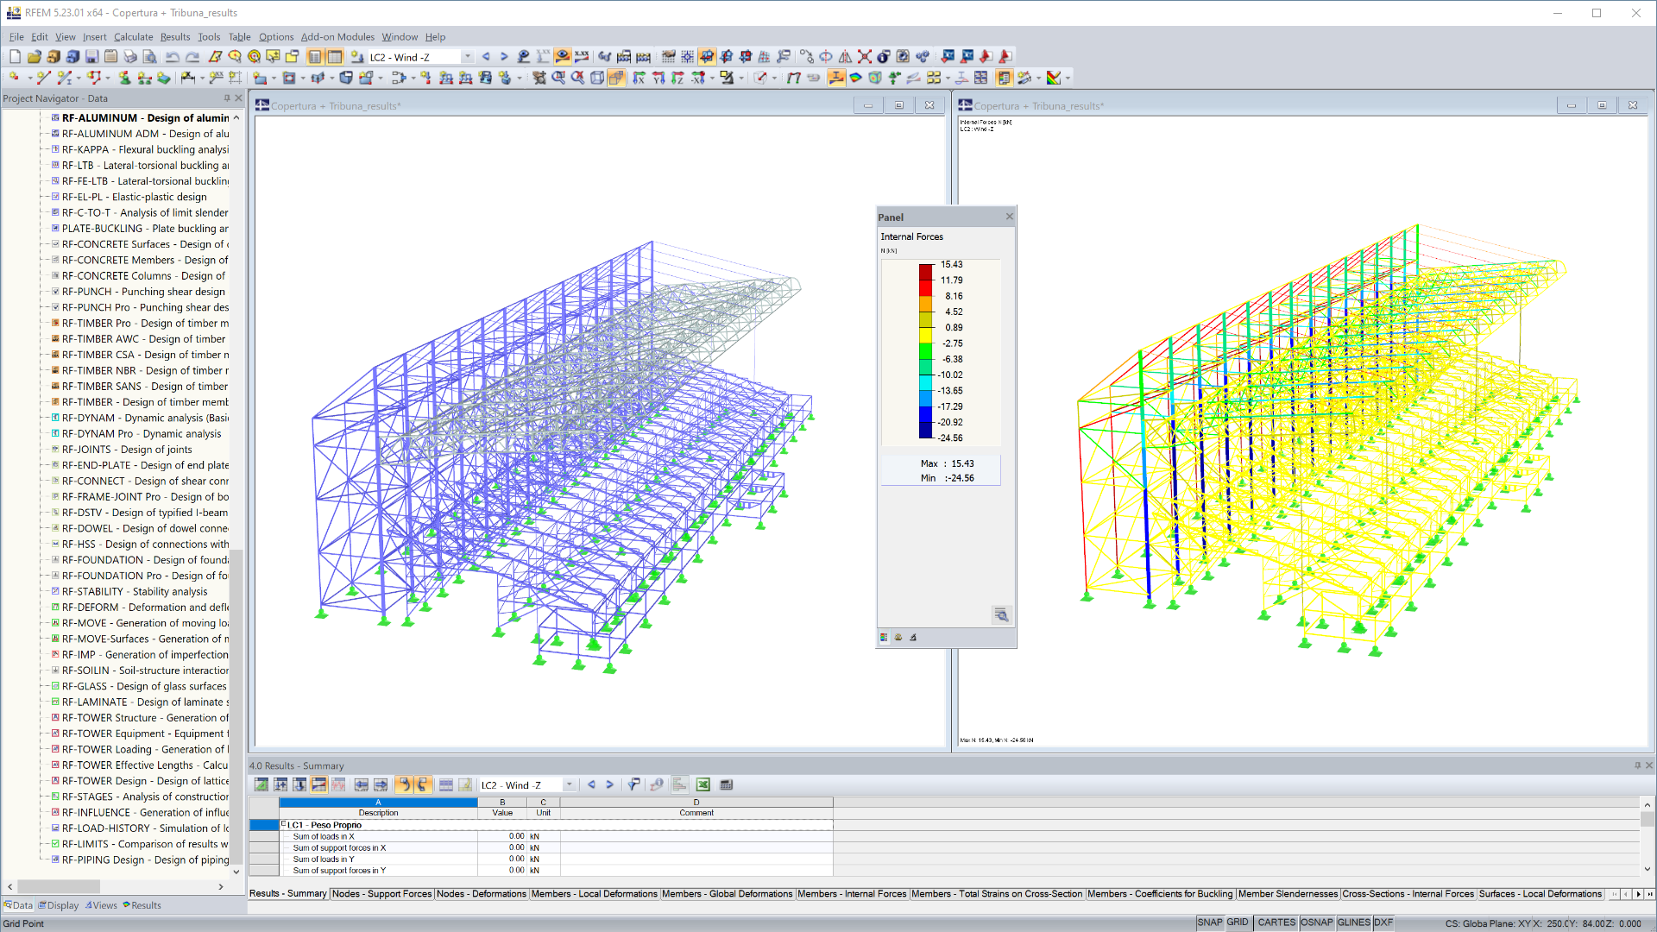Go to next load case with right arrow

tap(504, 57)
